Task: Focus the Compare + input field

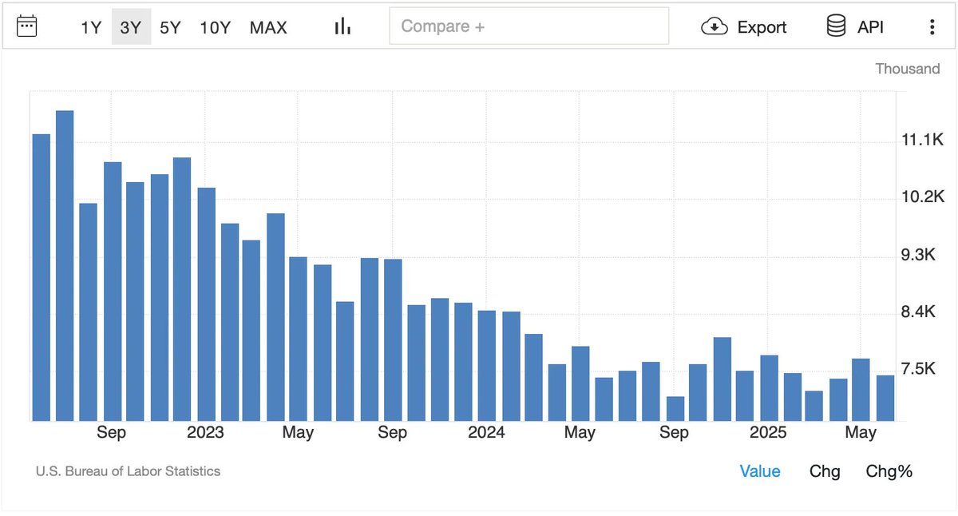Action: pos(529,26)
